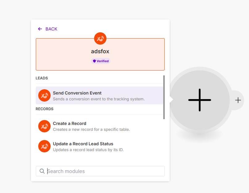This screenshot has height=193, width=249.
Task: Click the adsfox app title
Action: click(x=100, y=51)
